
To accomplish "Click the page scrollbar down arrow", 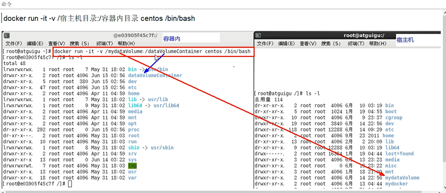I will (x=444, y=188).
